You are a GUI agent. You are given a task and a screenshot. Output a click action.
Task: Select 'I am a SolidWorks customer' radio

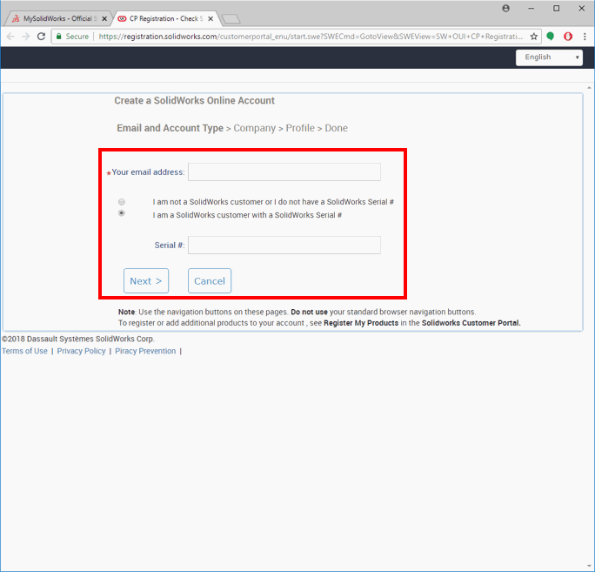point(122,213)
